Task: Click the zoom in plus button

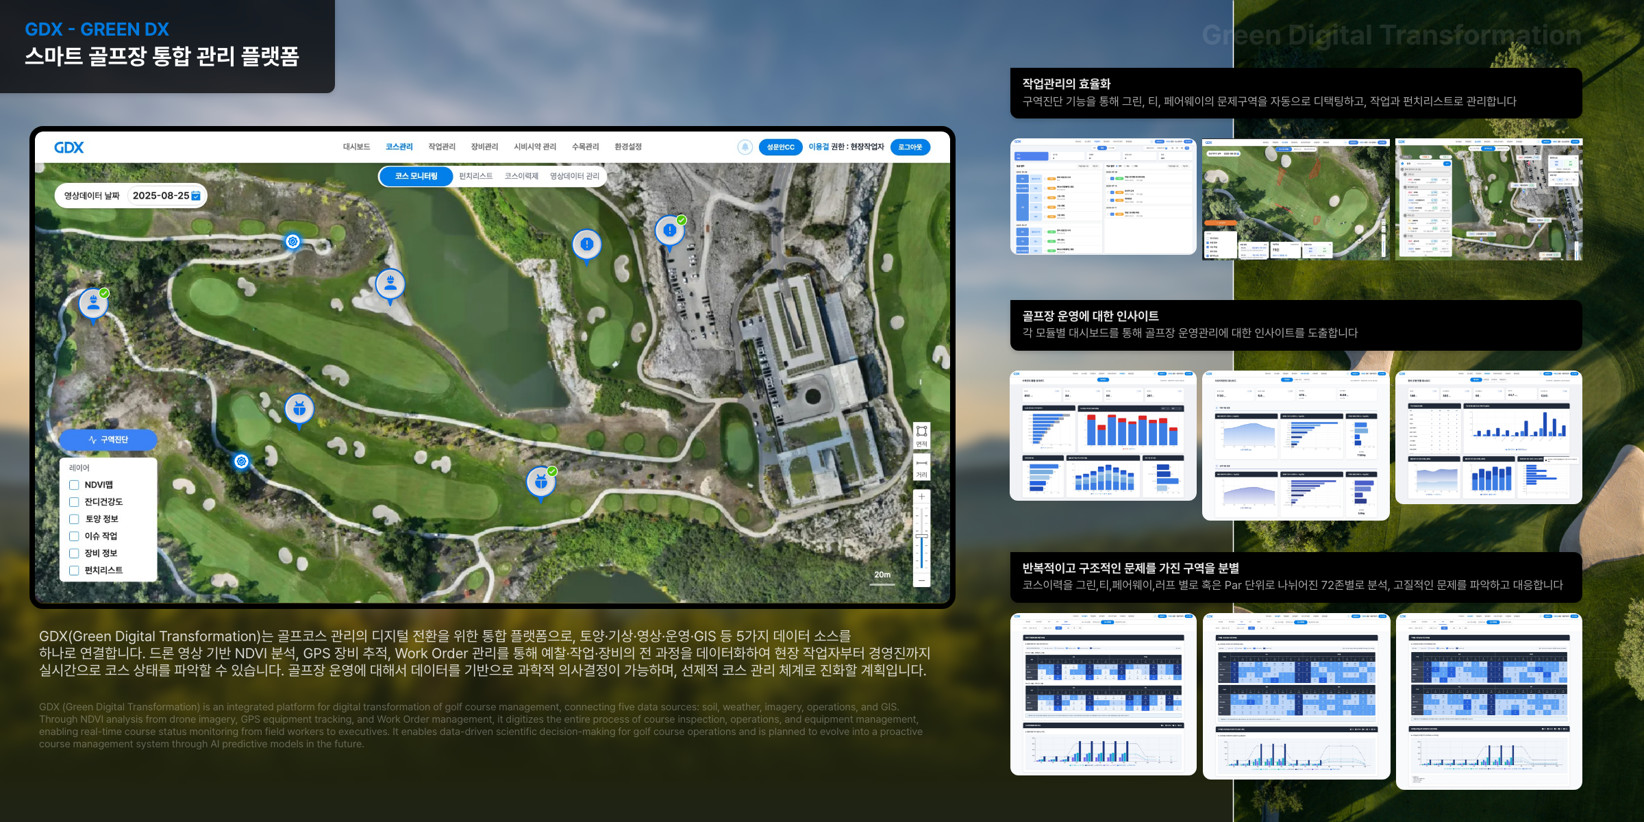Action: 921,497
